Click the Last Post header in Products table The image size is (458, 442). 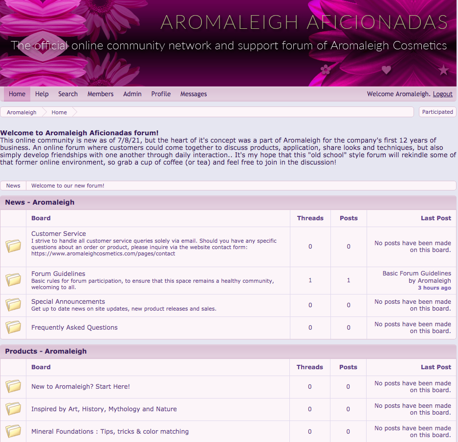pos(436,367)
